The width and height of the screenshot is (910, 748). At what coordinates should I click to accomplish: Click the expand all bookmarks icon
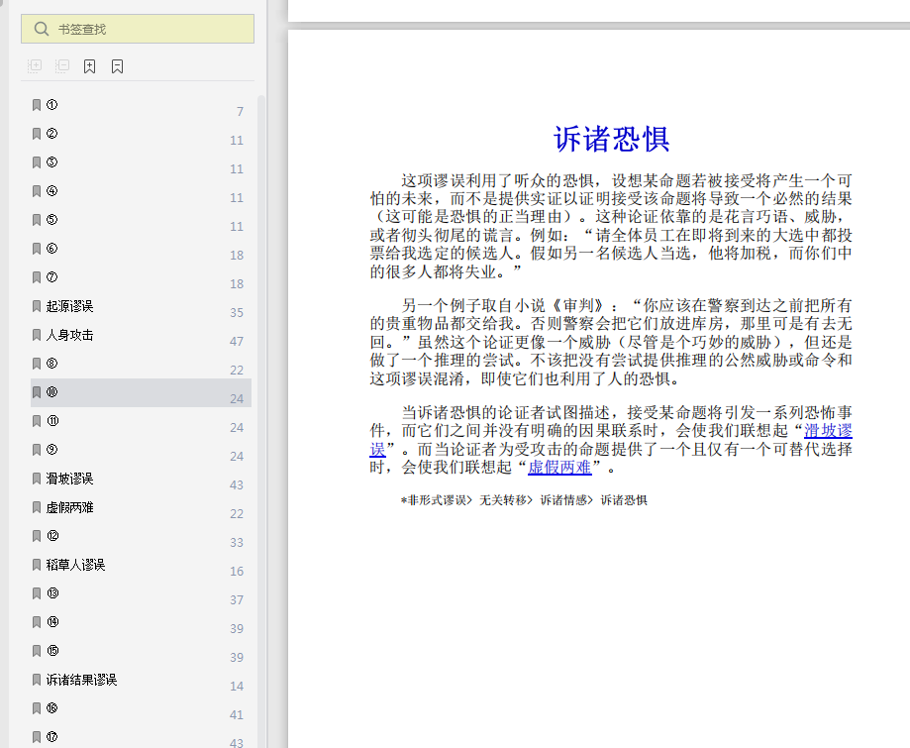click(x=35, y=66)
